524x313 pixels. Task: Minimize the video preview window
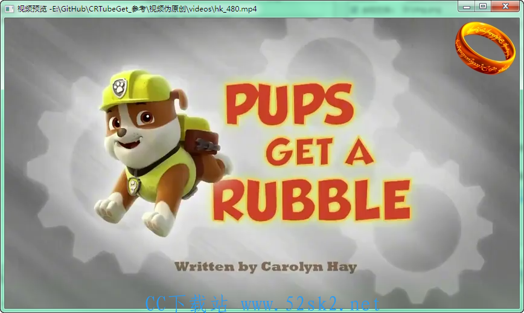[467, 7]
